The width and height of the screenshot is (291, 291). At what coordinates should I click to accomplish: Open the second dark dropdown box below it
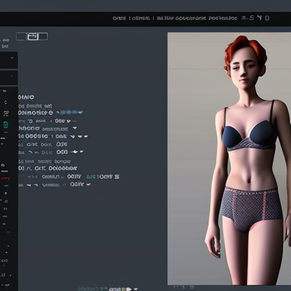point(9,78)
